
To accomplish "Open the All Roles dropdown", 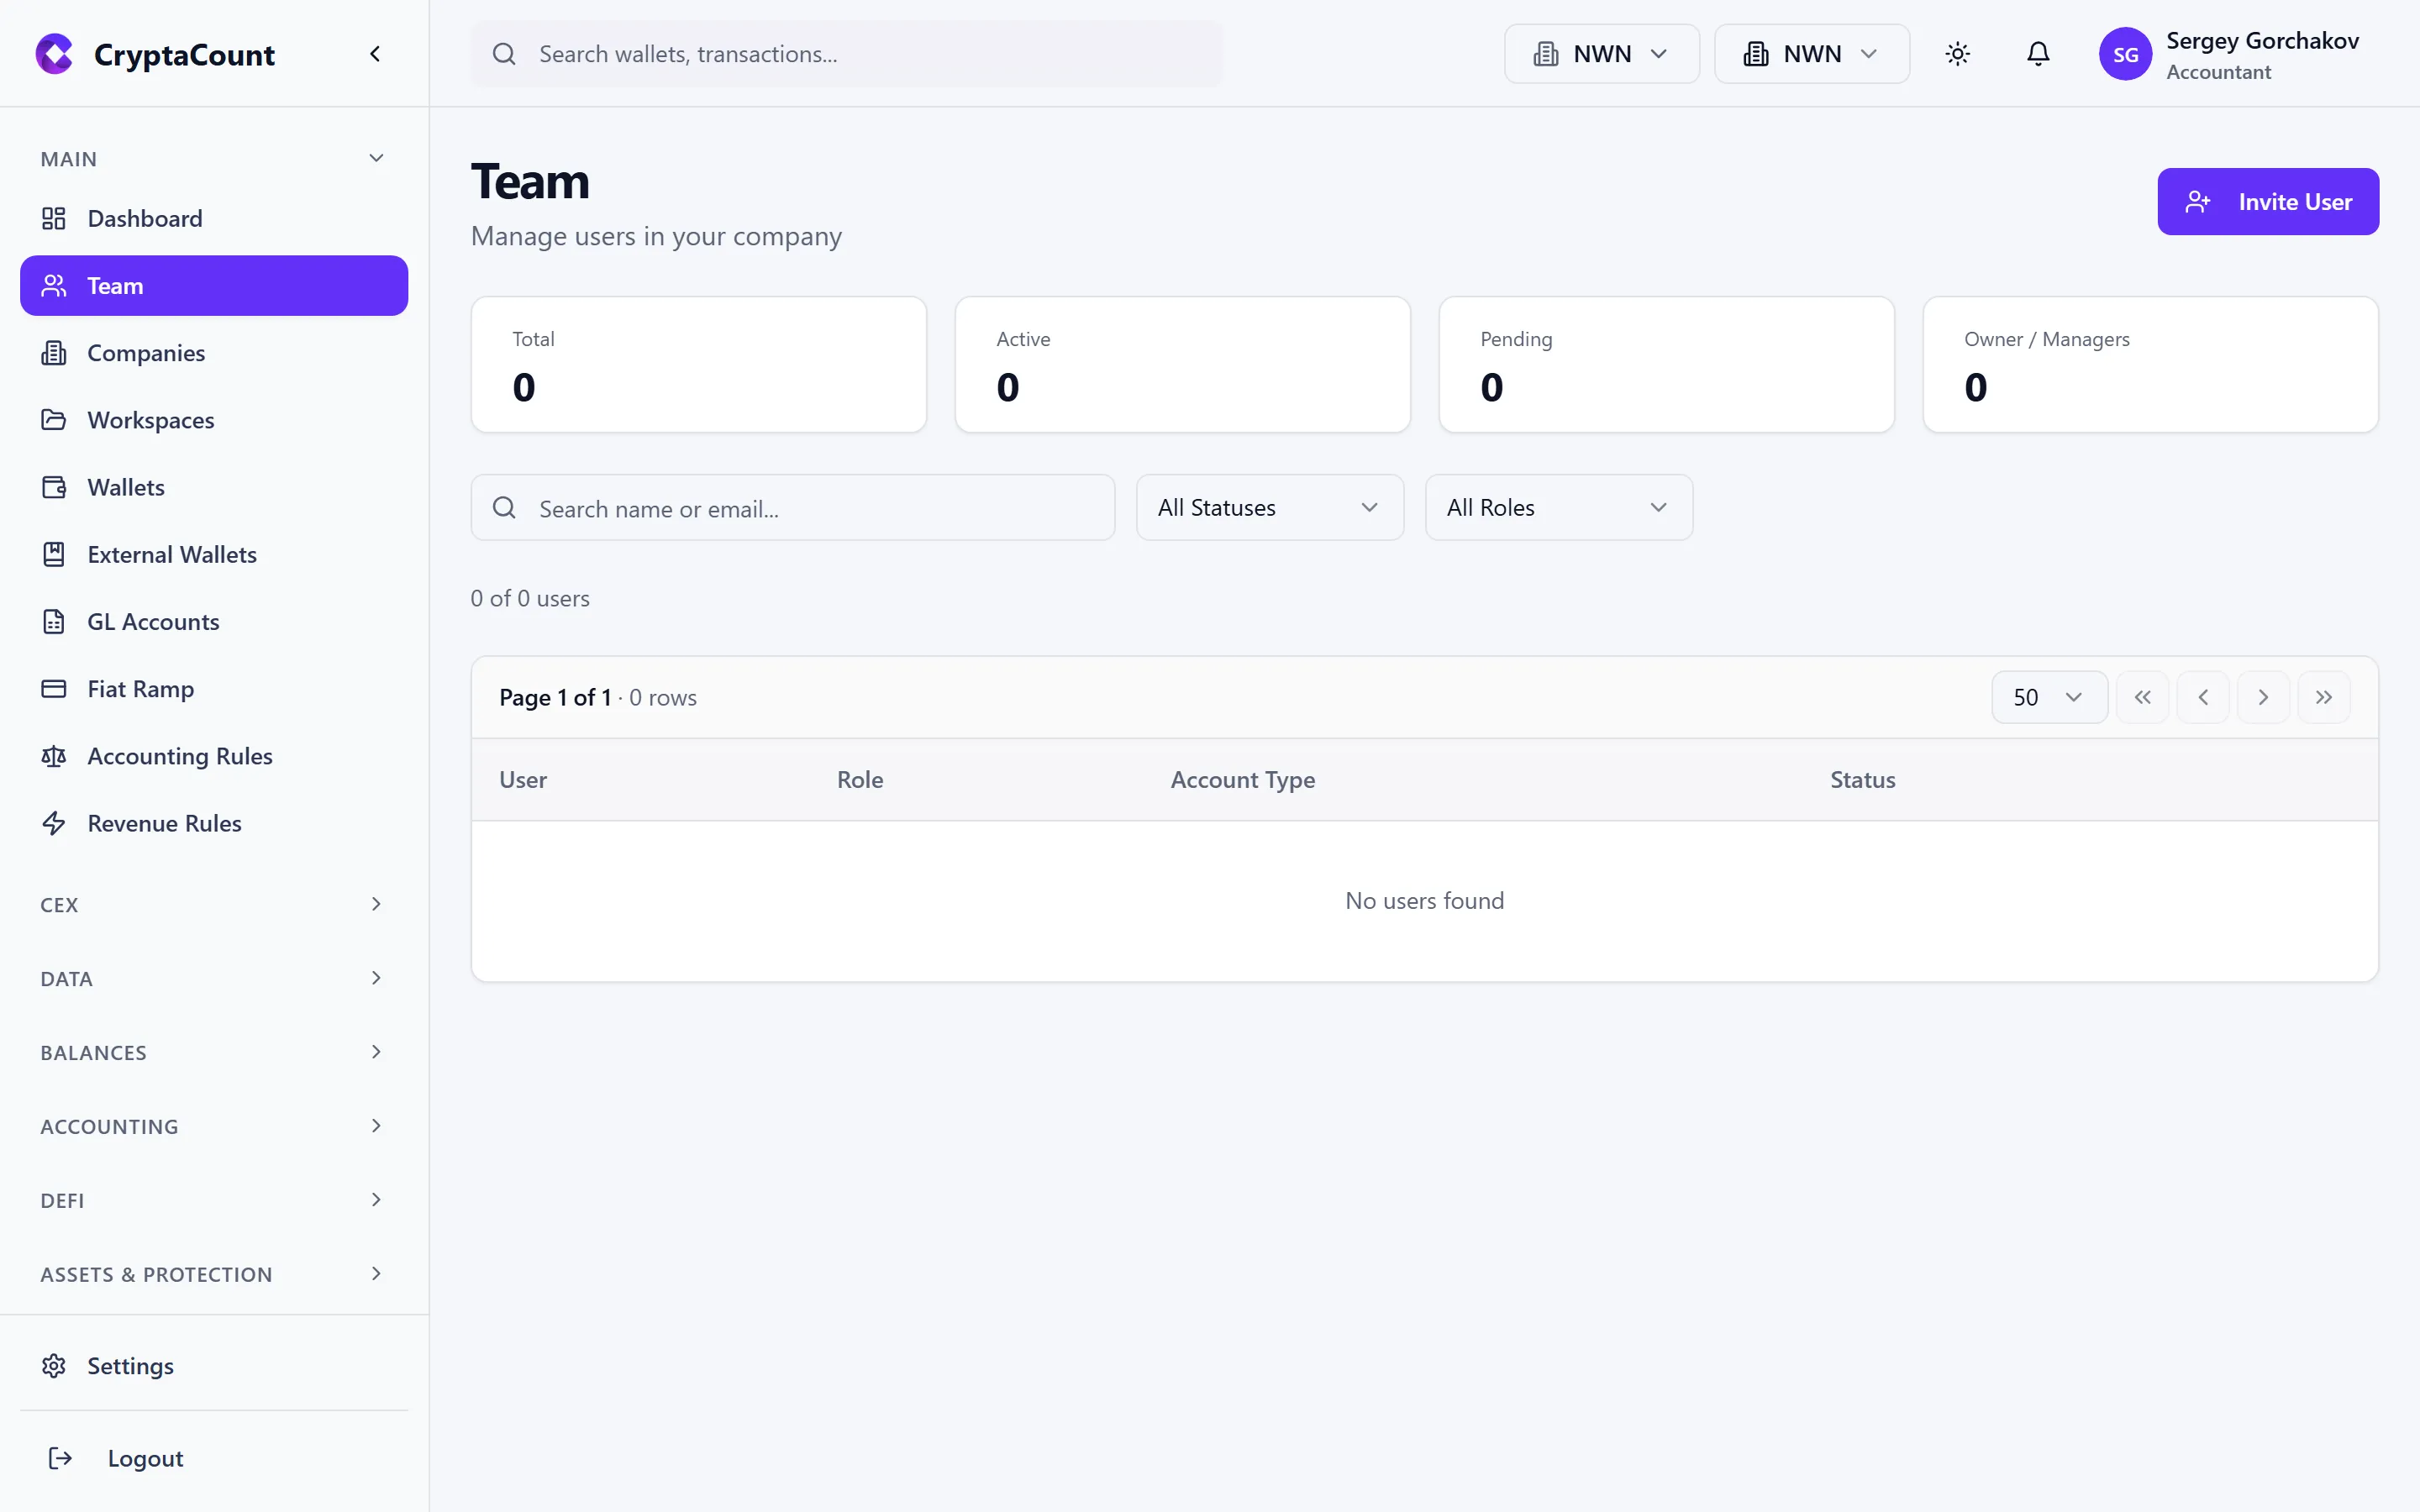I will (x=1558, y=507).
